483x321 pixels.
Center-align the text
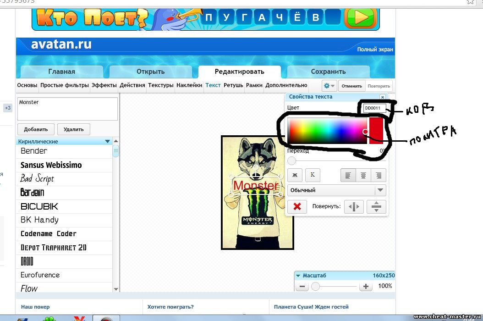(363, 175)
